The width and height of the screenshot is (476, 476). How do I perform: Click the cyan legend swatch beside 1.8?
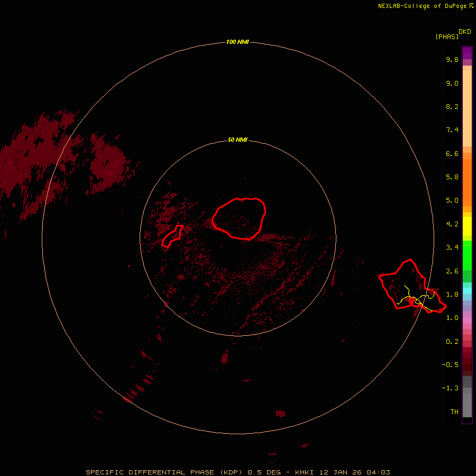click(467, 291)
